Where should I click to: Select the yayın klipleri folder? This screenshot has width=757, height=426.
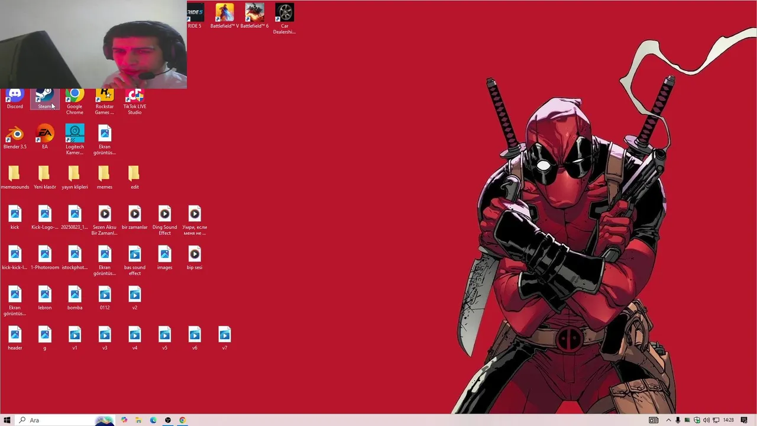75,177
